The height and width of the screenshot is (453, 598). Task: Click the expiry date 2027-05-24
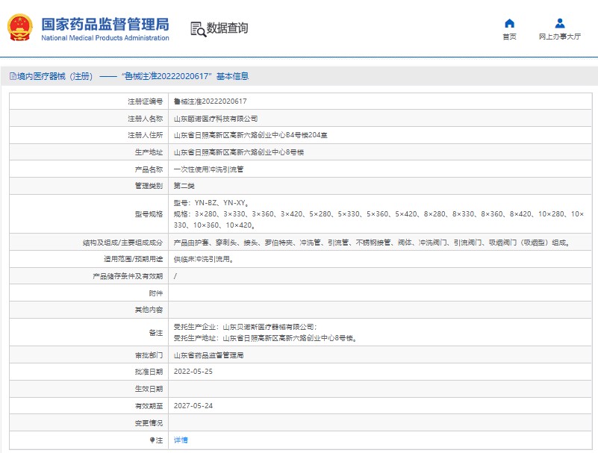(193, 406)
